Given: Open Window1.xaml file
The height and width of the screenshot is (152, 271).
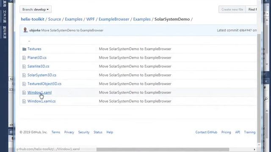Looking at the screenshot, I should pyautogui.click(x=39, y=92).
